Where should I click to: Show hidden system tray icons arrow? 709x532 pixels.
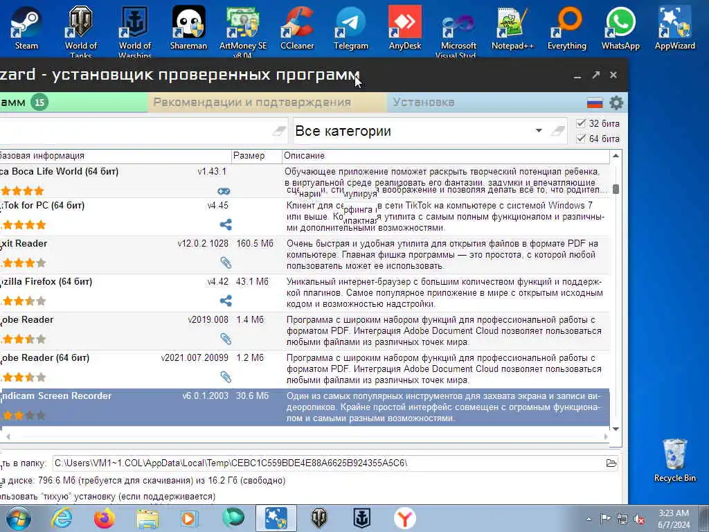tap(589, 519)
